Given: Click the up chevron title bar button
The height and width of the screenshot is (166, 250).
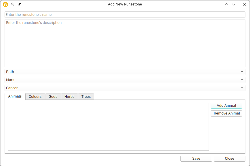Looking at the screenshot, I should point(227,4).
